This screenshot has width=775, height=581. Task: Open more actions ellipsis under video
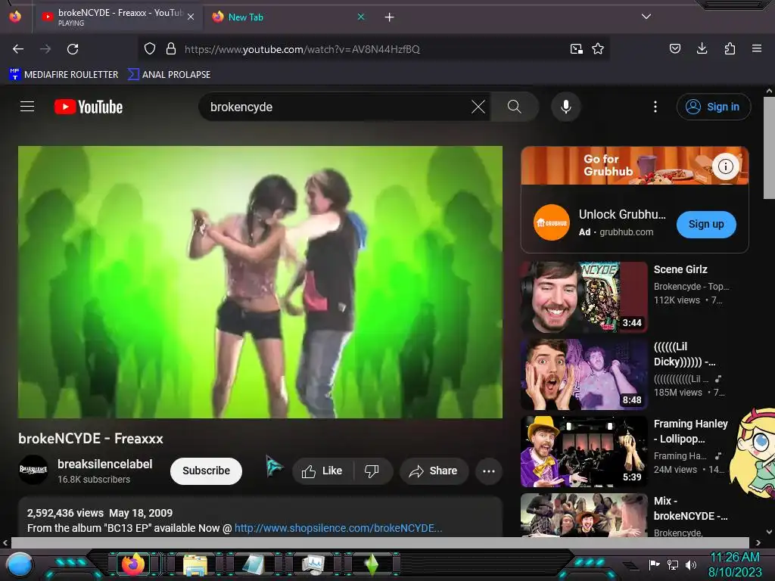click(x=489, y=471)
